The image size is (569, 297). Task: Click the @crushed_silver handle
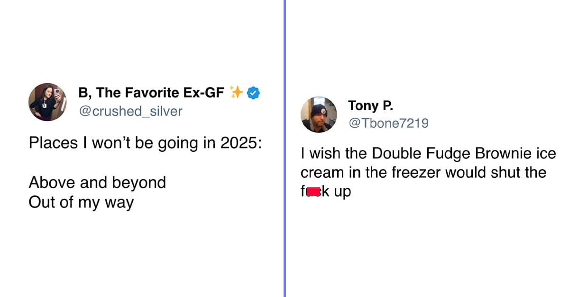130,111
